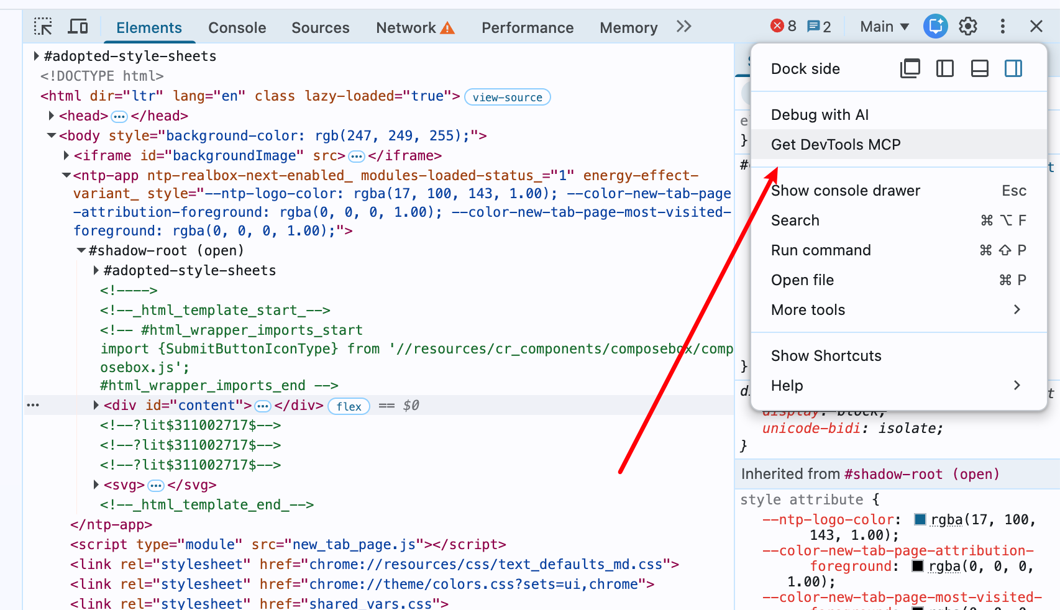The image size is (1060, 610).
Task: Choose Run command menu item
Action: (898, 250)
